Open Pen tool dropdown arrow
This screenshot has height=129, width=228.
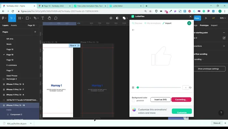pos(38,18)
